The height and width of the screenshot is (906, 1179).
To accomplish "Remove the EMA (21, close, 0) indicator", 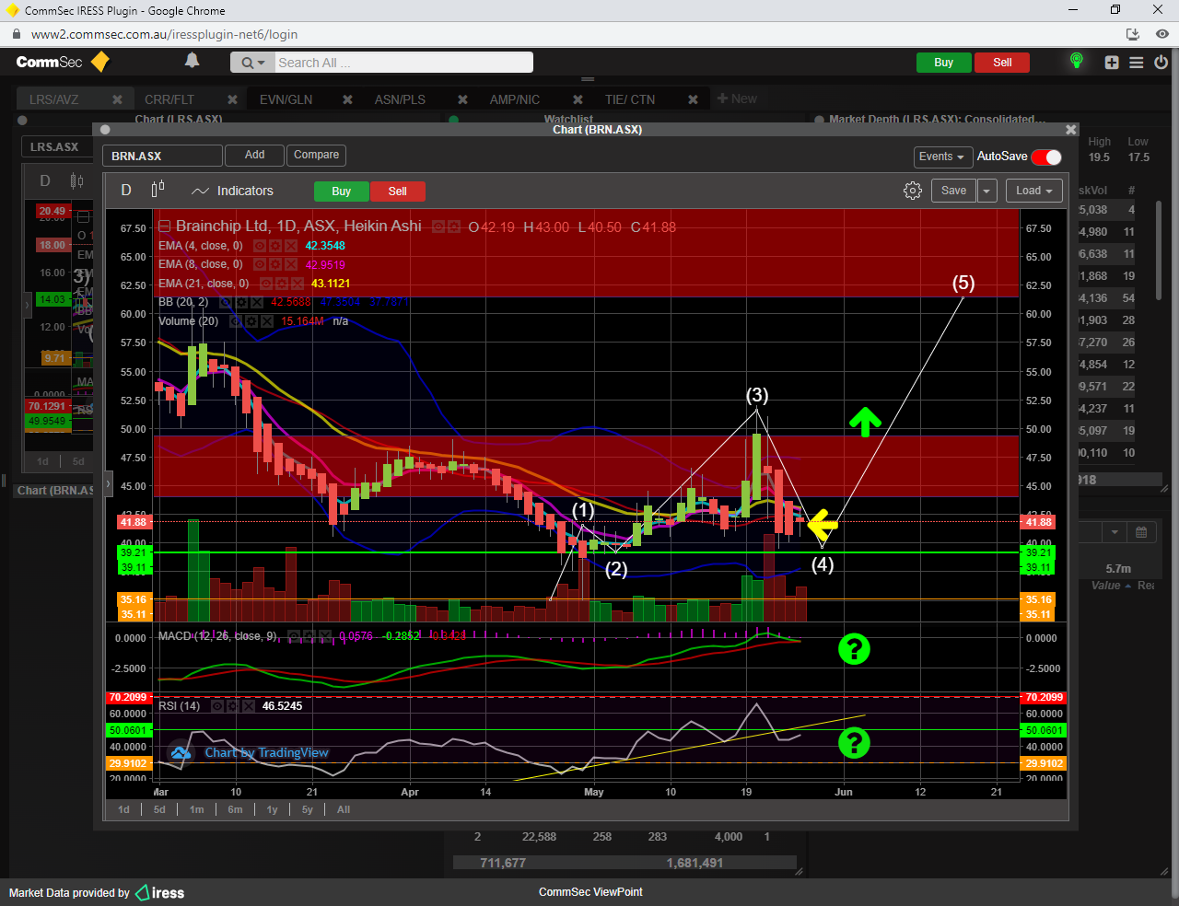I will [298, 284].
